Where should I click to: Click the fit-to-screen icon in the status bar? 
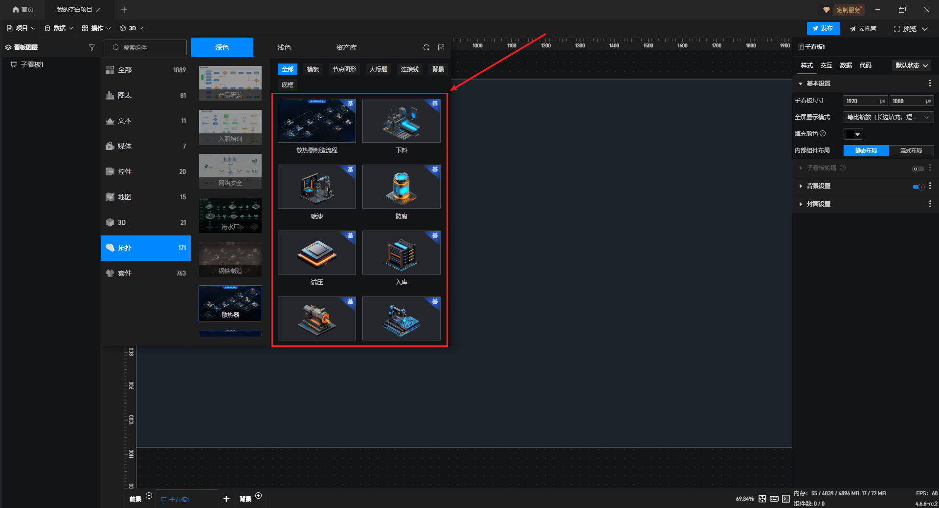762,499
